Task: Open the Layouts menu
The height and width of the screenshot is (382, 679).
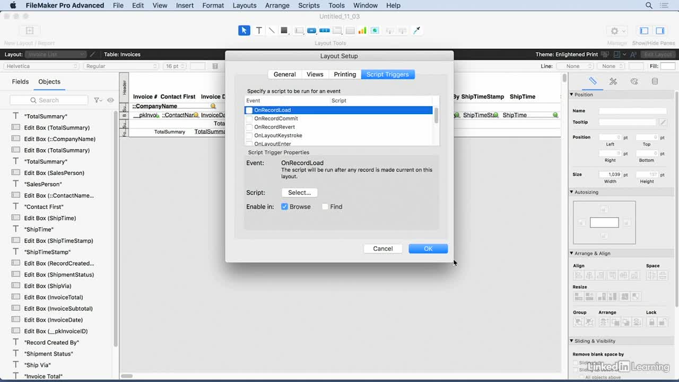Action: point(245,5)
